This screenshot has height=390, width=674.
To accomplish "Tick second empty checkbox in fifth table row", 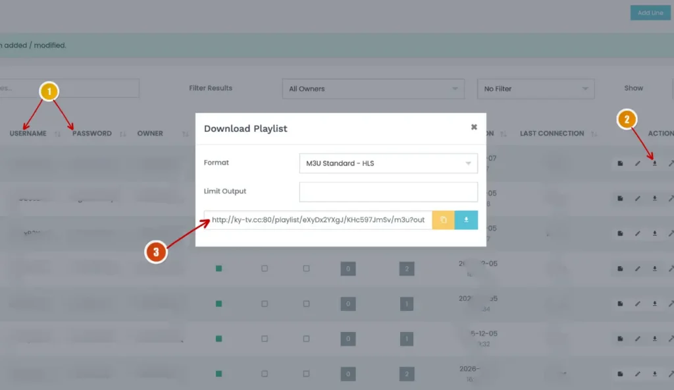I will point(306,304).
